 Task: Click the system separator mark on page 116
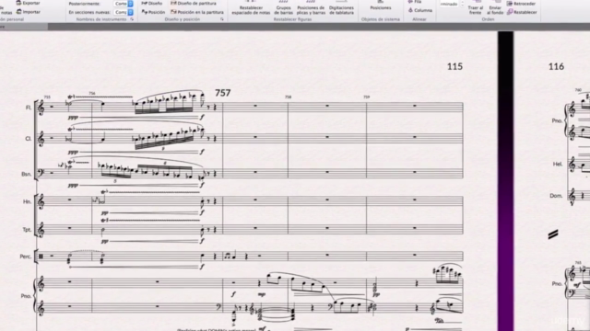[x=553, y=234]
